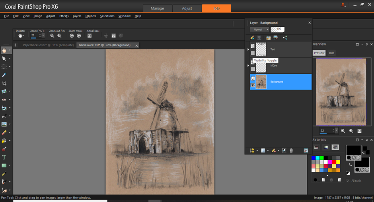Select the Dropper tool
The image size is (374, 202).
point(4,75)
